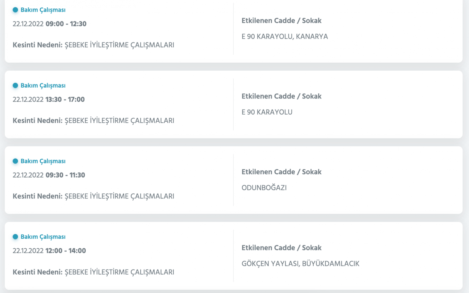Select Bakım Çalışması label above 13:30 - 17:00

coord(43,85)
